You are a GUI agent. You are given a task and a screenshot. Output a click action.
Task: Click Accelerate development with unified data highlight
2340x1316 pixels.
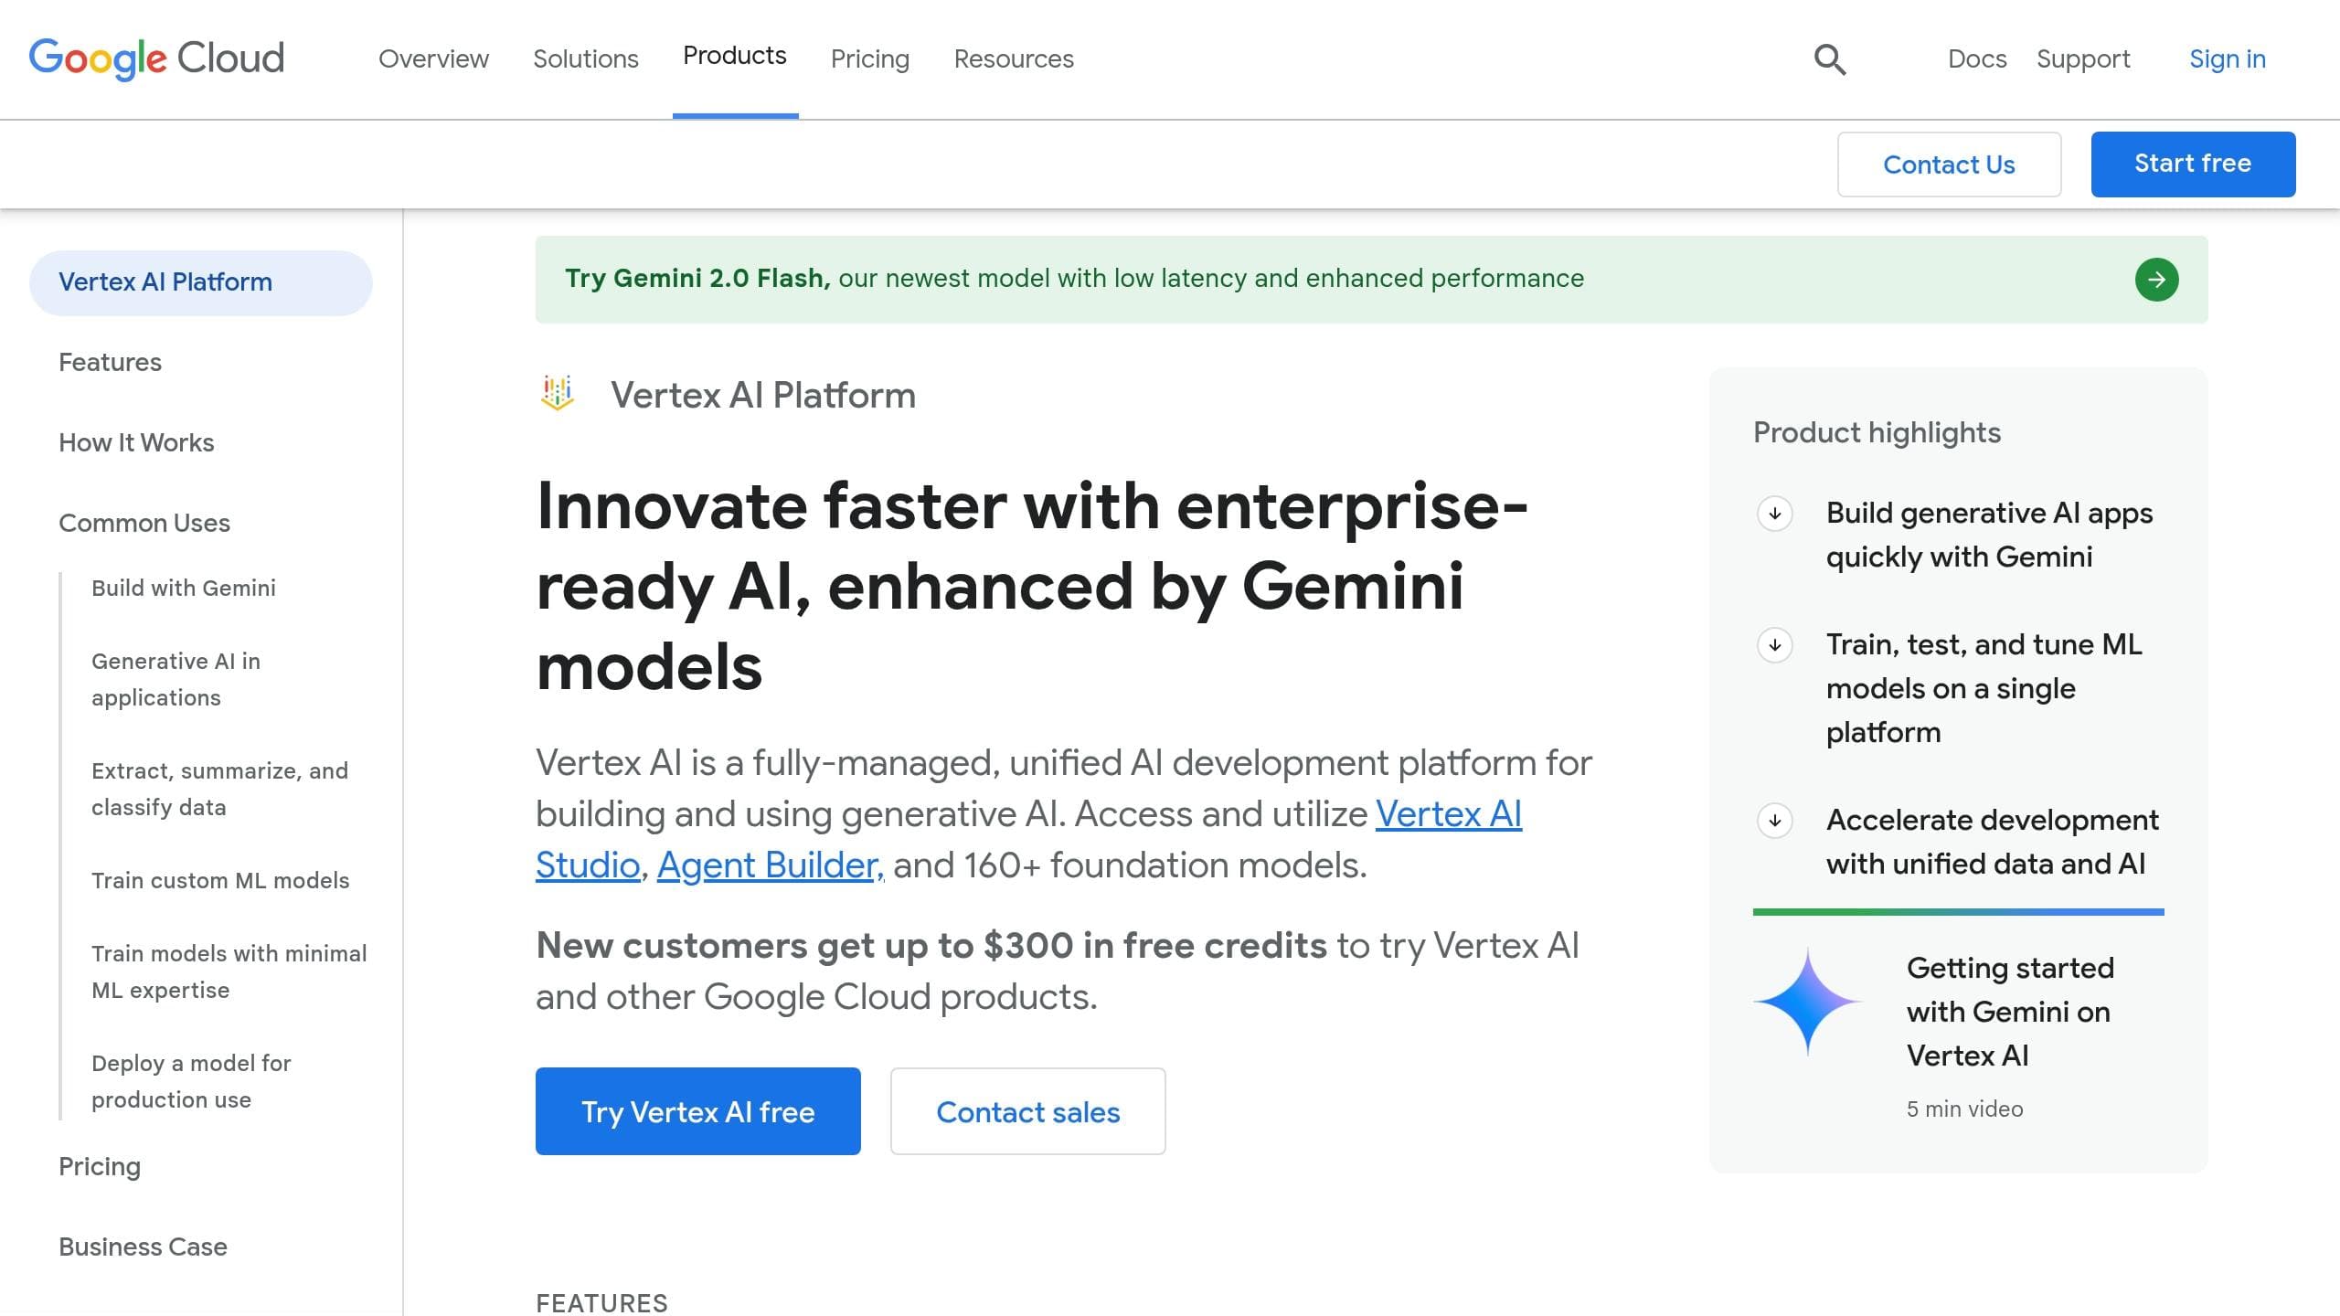click(x=1993, y=842)
